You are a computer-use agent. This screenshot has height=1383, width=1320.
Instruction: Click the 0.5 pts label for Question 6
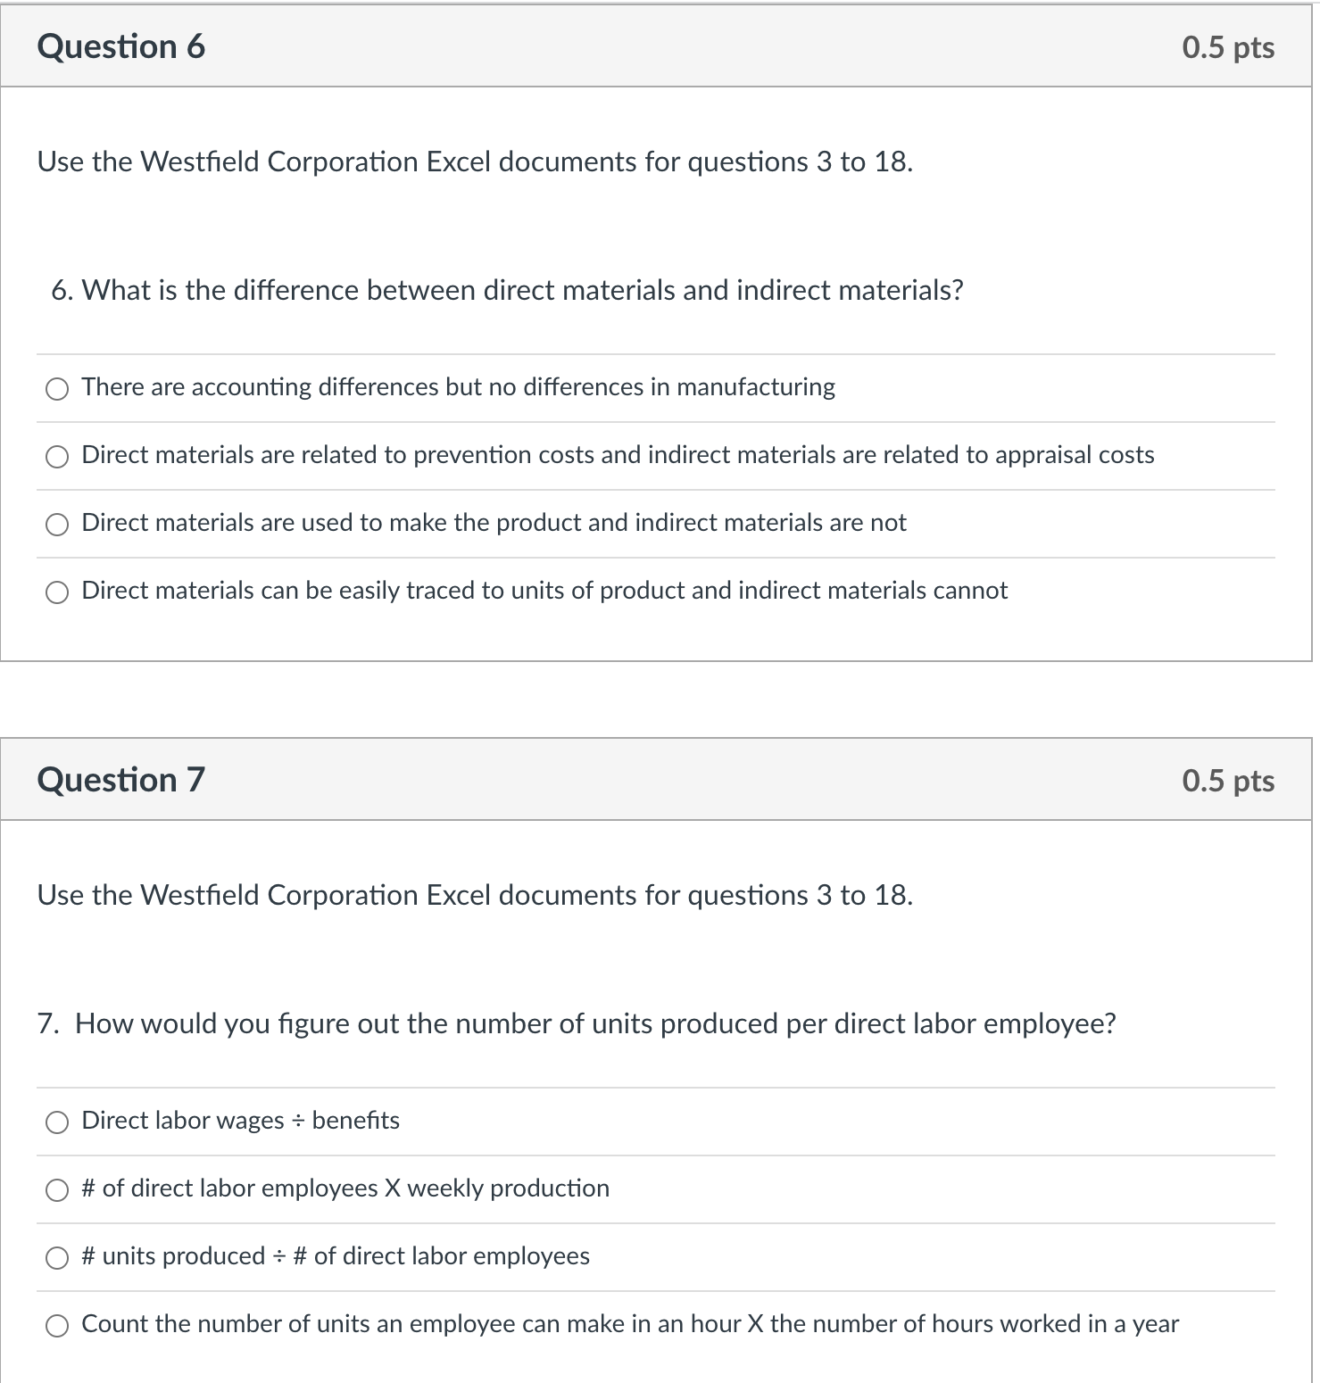pyautogui.click(x=1228, y=46)
